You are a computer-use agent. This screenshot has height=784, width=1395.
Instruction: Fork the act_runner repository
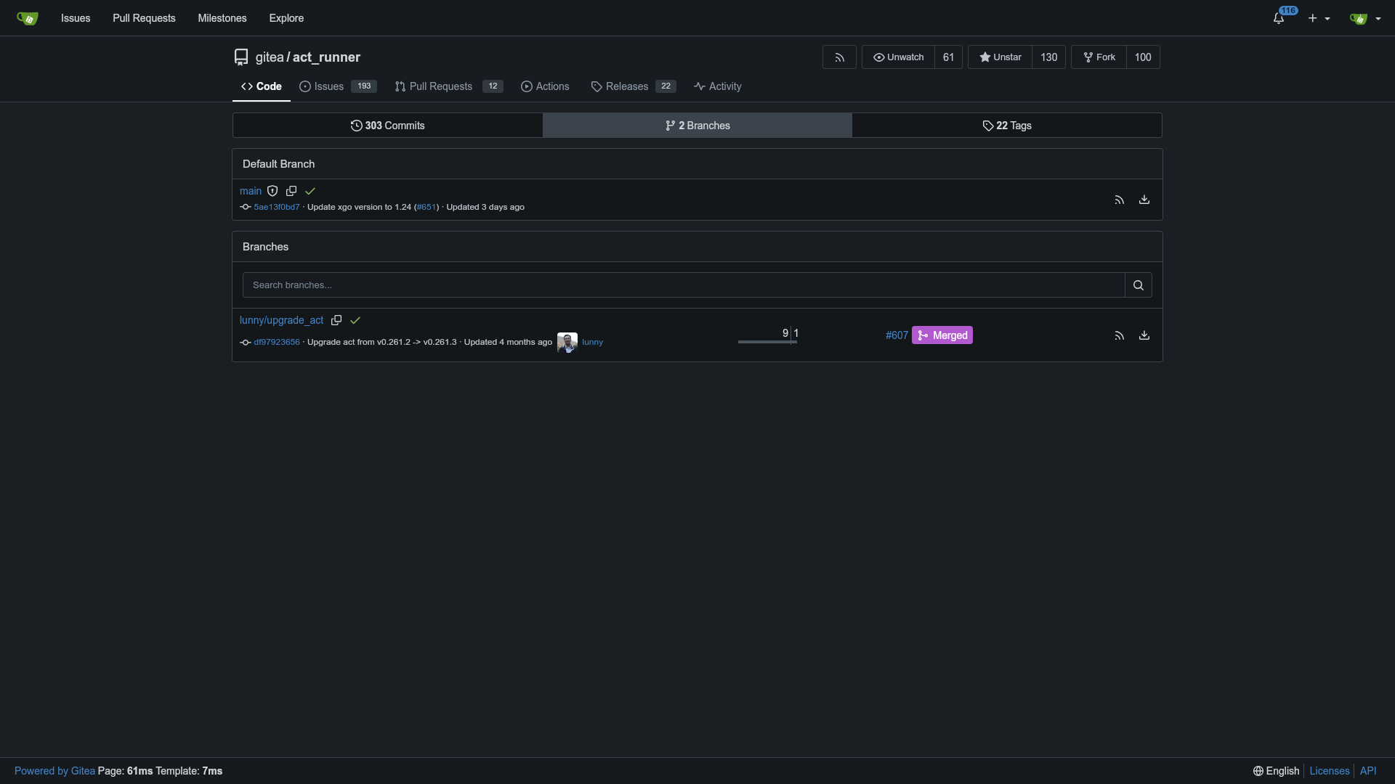coord(1099,57)
